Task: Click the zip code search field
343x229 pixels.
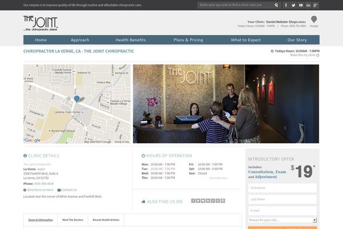Action: [236, 5]
